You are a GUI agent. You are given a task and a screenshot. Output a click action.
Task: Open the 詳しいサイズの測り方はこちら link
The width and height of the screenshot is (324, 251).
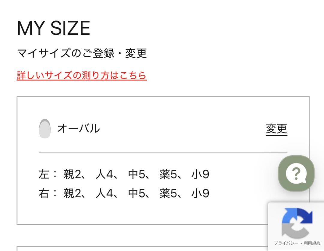82,75
